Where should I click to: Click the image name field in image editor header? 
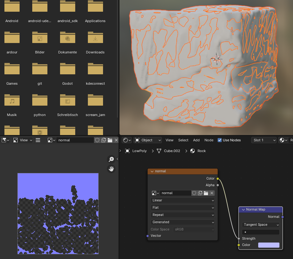point(75,140)
